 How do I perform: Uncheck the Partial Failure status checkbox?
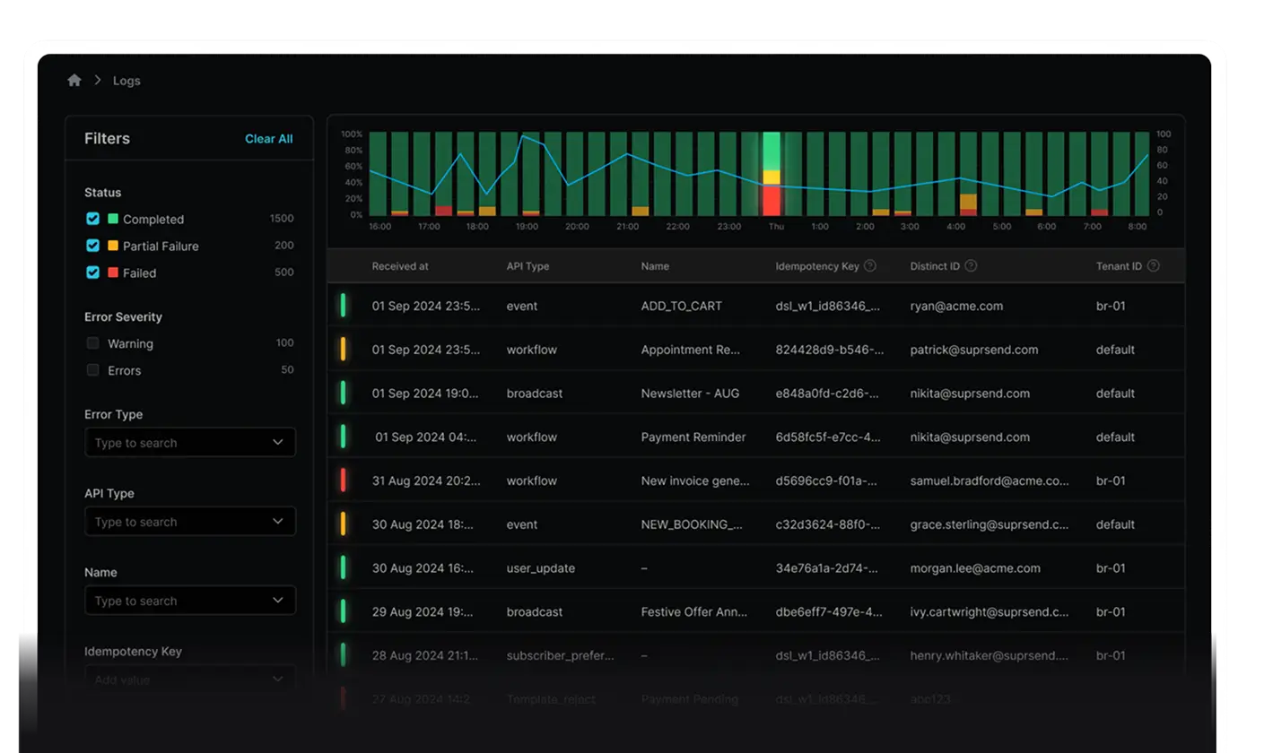pyautogui.click(x=92, y=246)
